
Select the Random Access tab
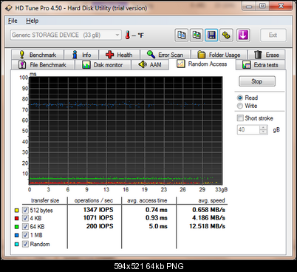[202, 64]
